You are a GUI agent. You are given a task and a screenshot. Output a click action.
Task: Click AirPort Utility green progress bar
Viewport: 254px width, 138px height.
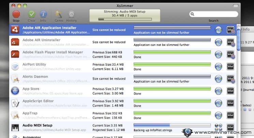(x=172, y=64)
